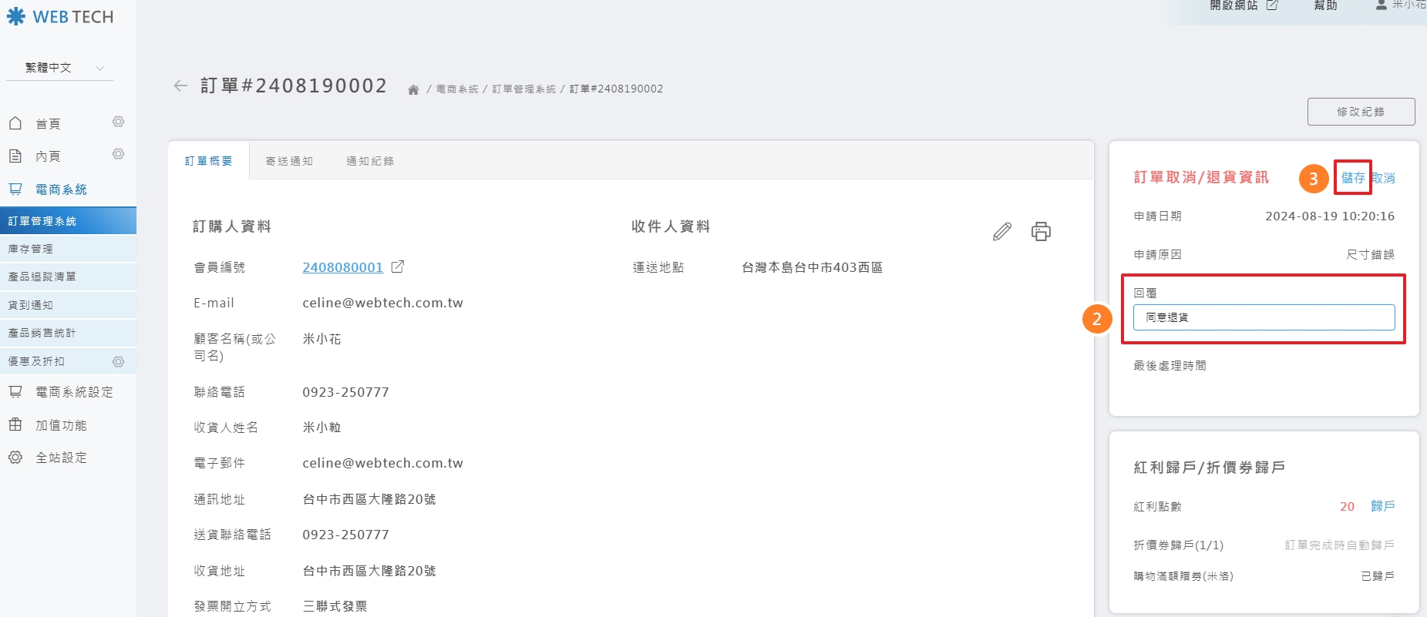Open member number 2408080001 link

point(342,267)
